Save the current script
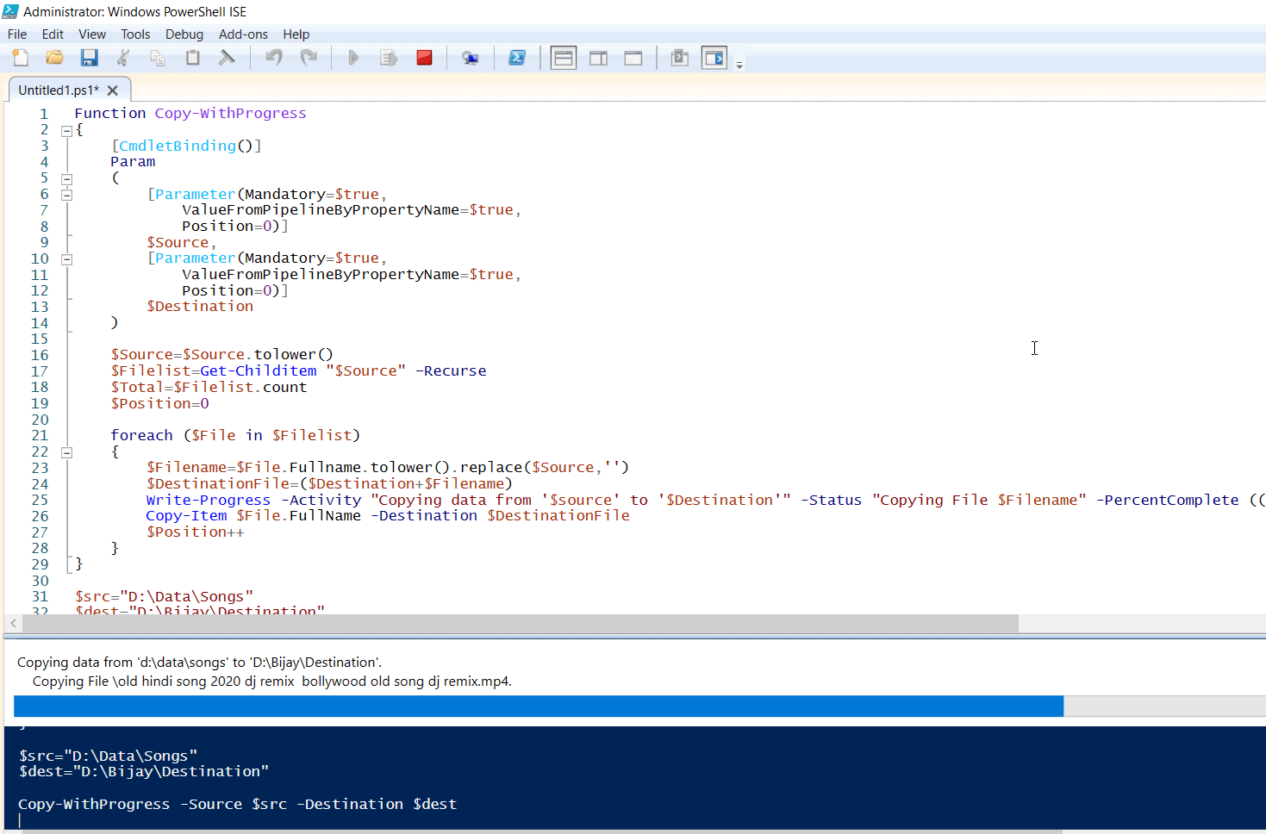The height and width of the screenshot is (834, 1266). (89, 57)
